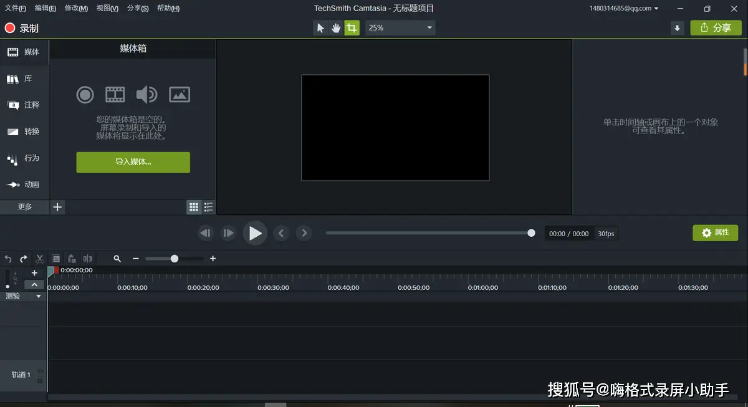
Task: Jump to previous clip with left chevron
Action: tap(281, 233)
